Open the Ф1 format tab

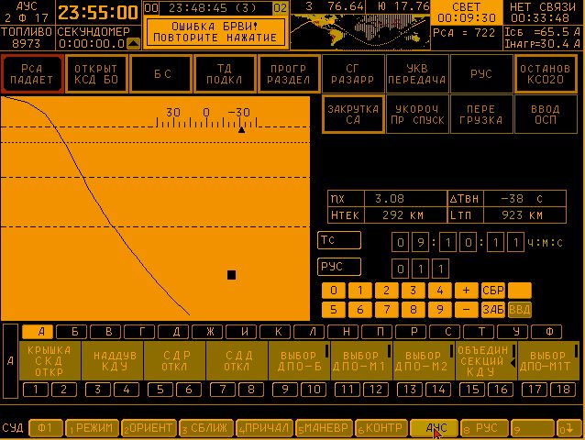46,428
